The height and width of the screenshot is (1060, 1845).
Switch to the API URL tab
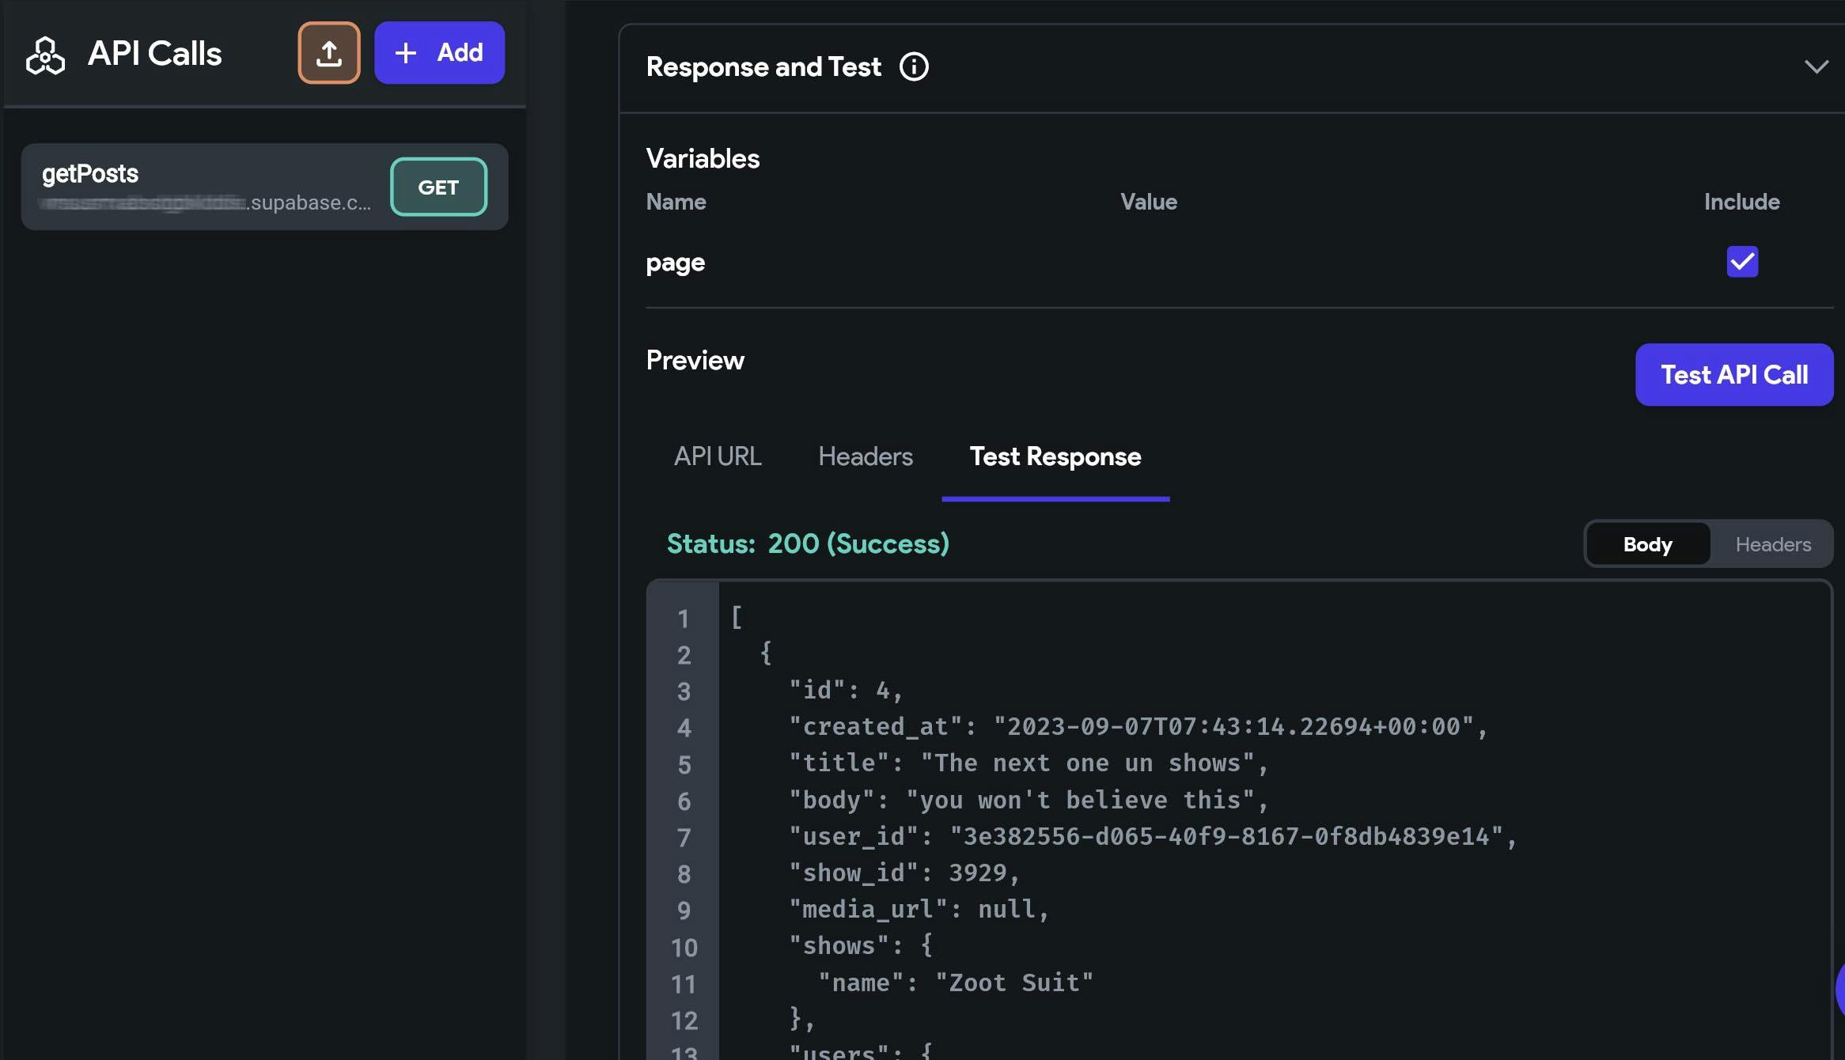tap(717, 456)
